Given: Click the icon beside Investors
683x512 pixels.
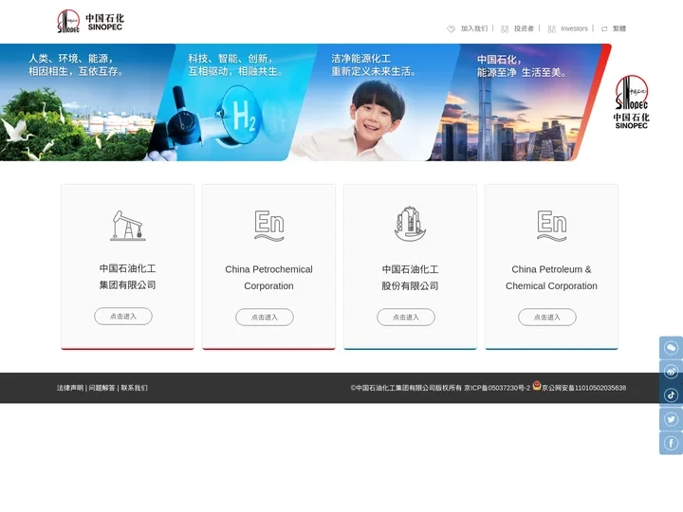Looking at the screenshot, I should click(x=551, y=29).
